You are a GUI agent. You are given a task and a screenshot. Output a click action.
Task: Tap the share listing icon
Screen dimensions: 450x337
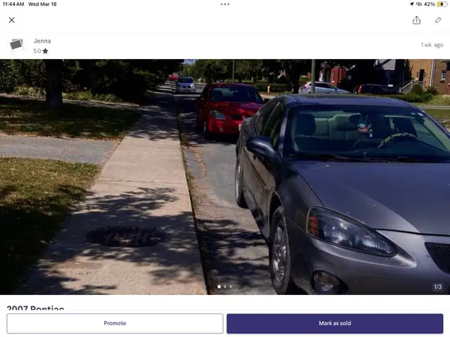[x=416, y=20]
